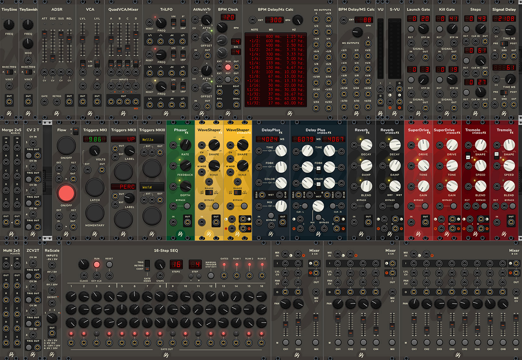Click the ADSR GATE input jack
The width and height of the screenshot is (522, 360).
[x=45, y=102]
